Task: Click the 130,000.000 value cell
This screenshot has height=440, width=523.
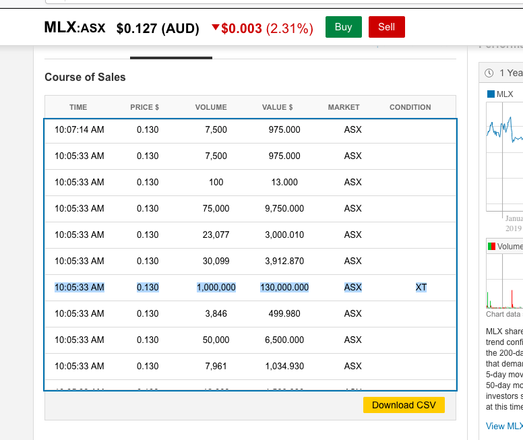Action: click(284, 287)
